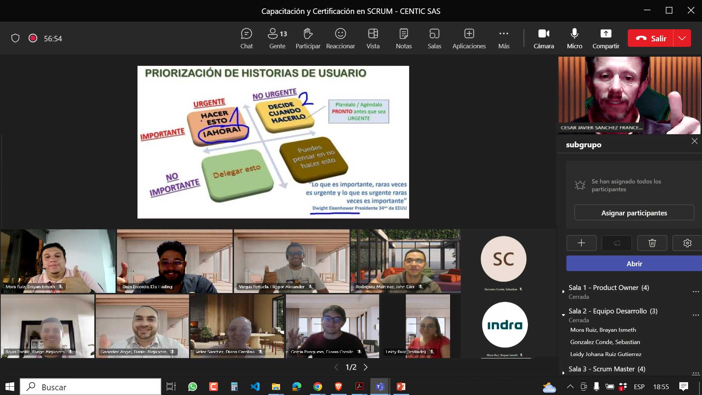Open Brave browser from the taskbar
The image size is (702, 395).
click(339, 387)
